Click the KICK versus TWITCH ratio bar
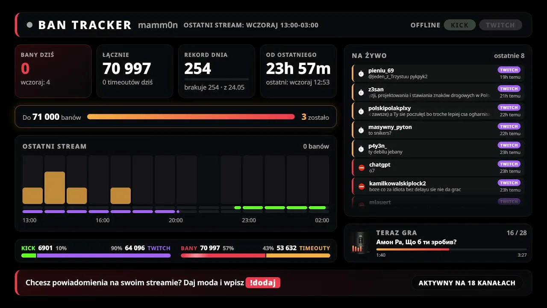547x308 pixels. pos(96,255)
